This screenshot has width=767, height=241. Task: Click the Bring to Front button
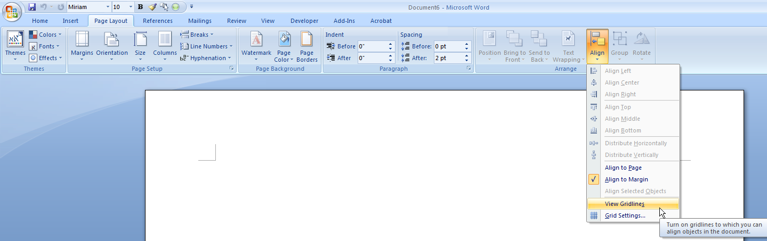[514, 47]
